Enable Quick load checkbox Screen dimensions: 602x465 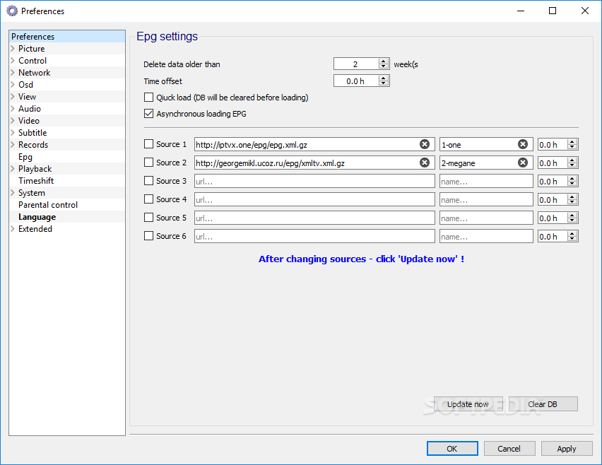pos(148,97)
